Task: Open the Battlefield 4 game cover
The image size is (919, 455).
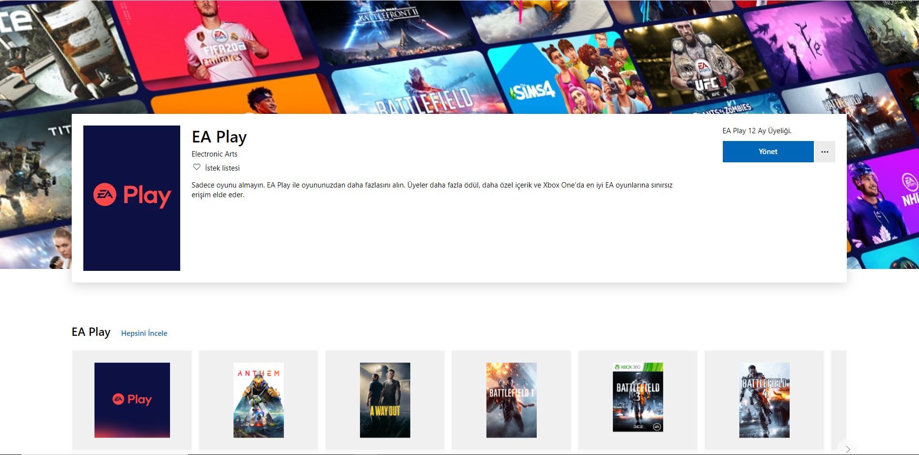Action: [764, 400]
